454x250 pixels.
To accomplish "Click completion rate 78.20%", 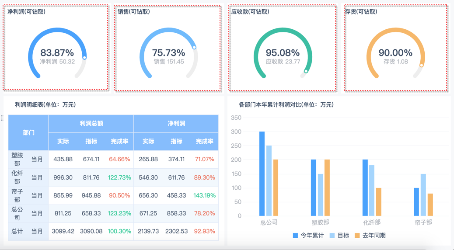I will point(204,213).
